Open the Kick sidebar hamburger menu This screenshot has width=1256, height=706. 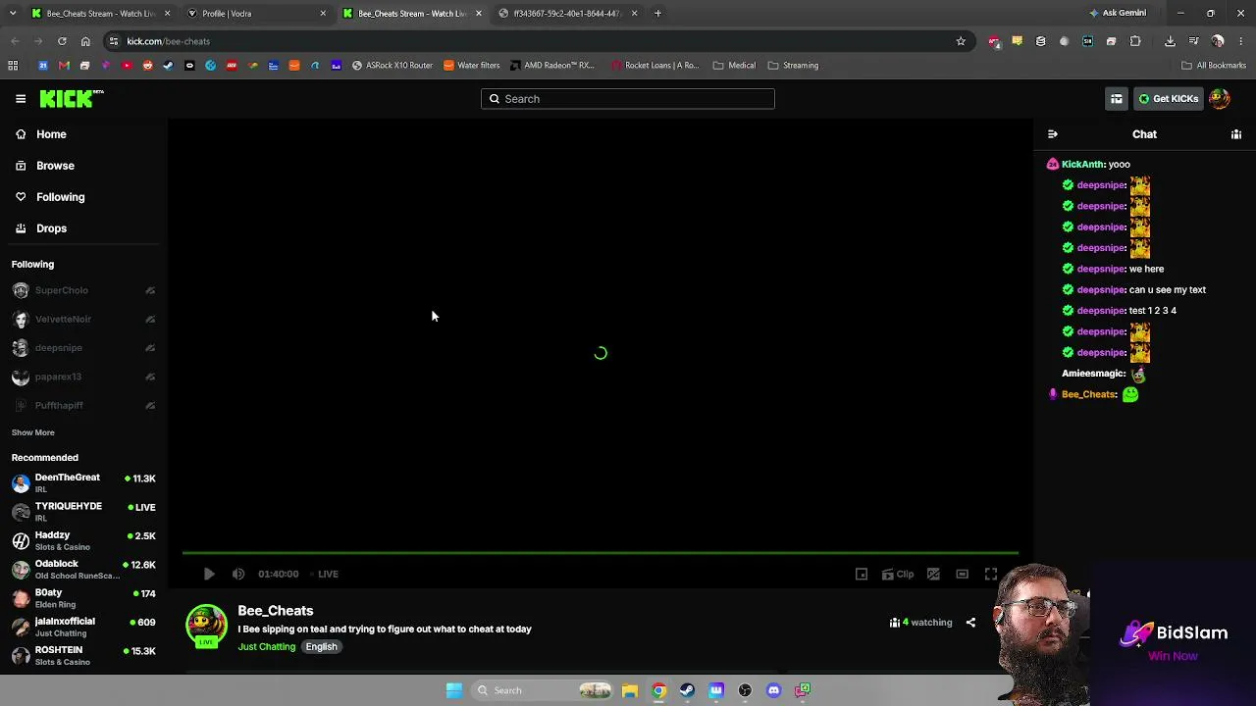tap(21, 98)
